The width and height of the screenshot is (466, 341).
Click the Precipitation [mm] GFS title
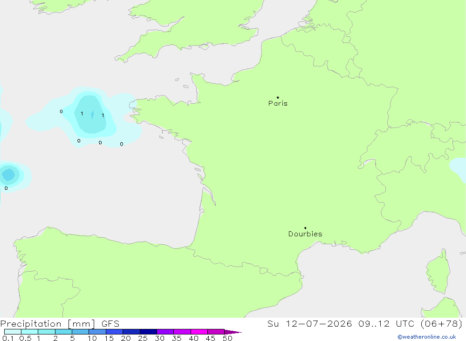[60, 324]
